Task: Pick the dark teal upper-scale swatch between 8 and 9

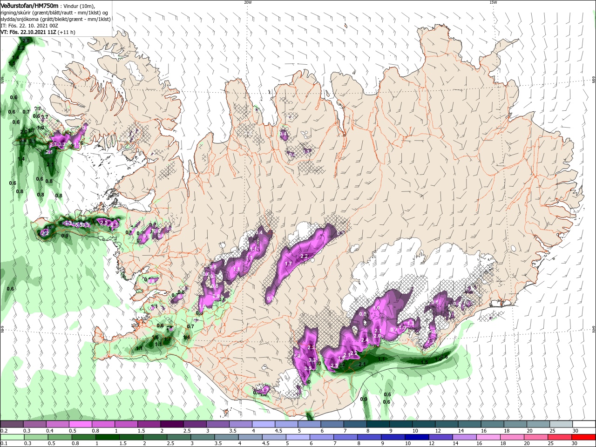Action: tap(378, 424)
